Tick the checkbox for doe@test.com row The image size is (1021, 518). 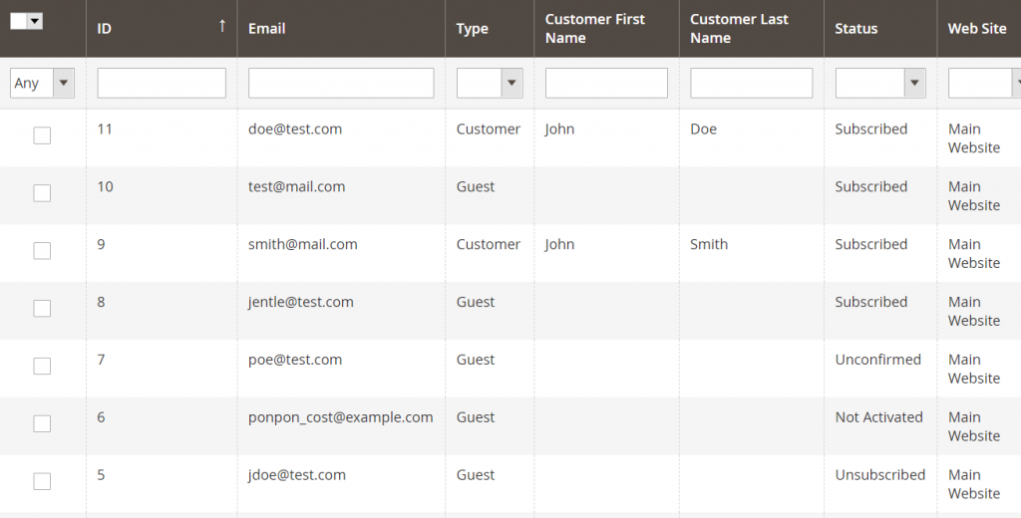[42, 135]
